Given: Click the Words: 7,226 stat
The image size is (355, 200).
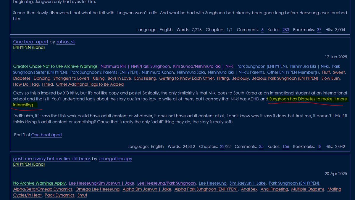Looking at the screenshot, I should point(189,30).
